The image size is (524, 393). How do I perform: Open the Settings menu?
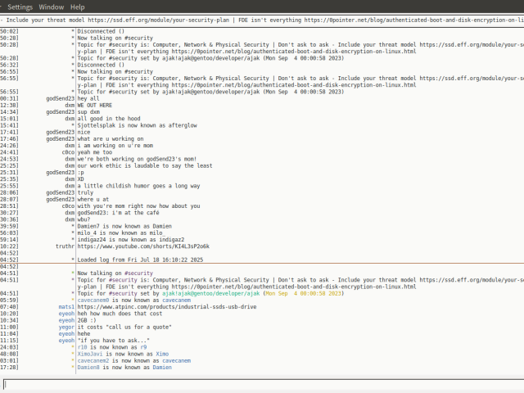click(20, 7)
